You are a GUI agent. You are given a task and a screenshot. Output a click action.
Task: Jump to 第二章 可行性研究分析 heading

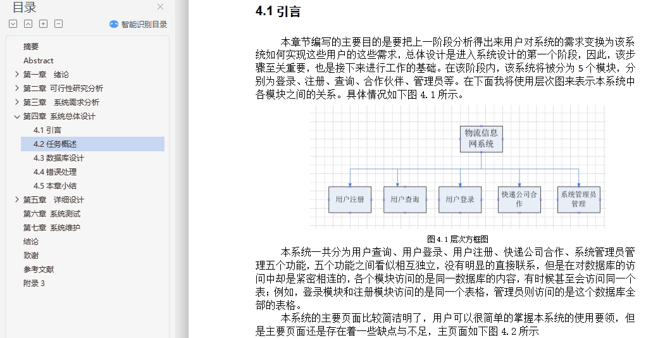point(63,89)
